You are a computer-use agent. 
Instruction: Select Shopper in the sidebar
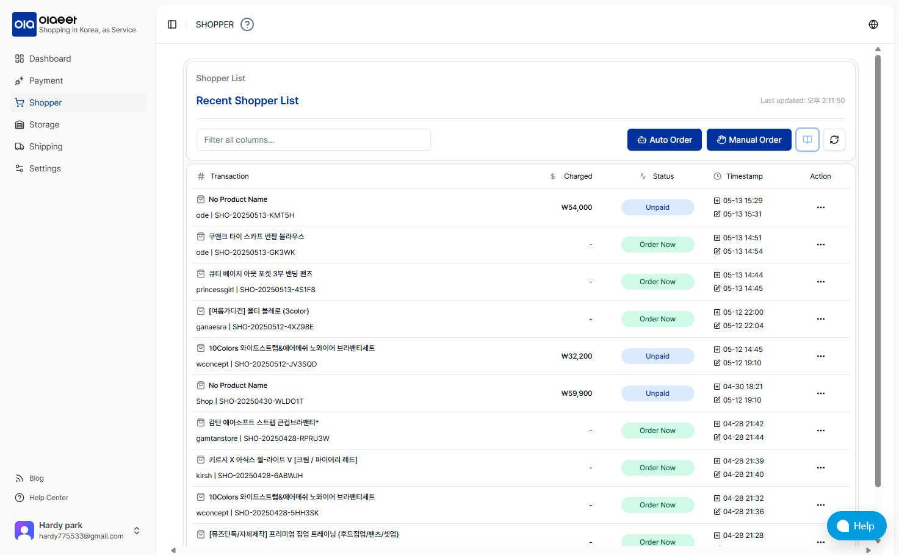(x=78, y=102)
